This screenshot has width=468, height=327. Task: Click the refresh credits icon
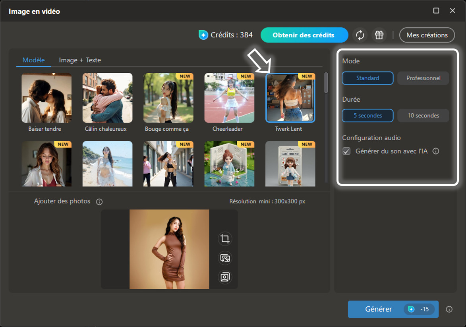click(x=360, y=35)
